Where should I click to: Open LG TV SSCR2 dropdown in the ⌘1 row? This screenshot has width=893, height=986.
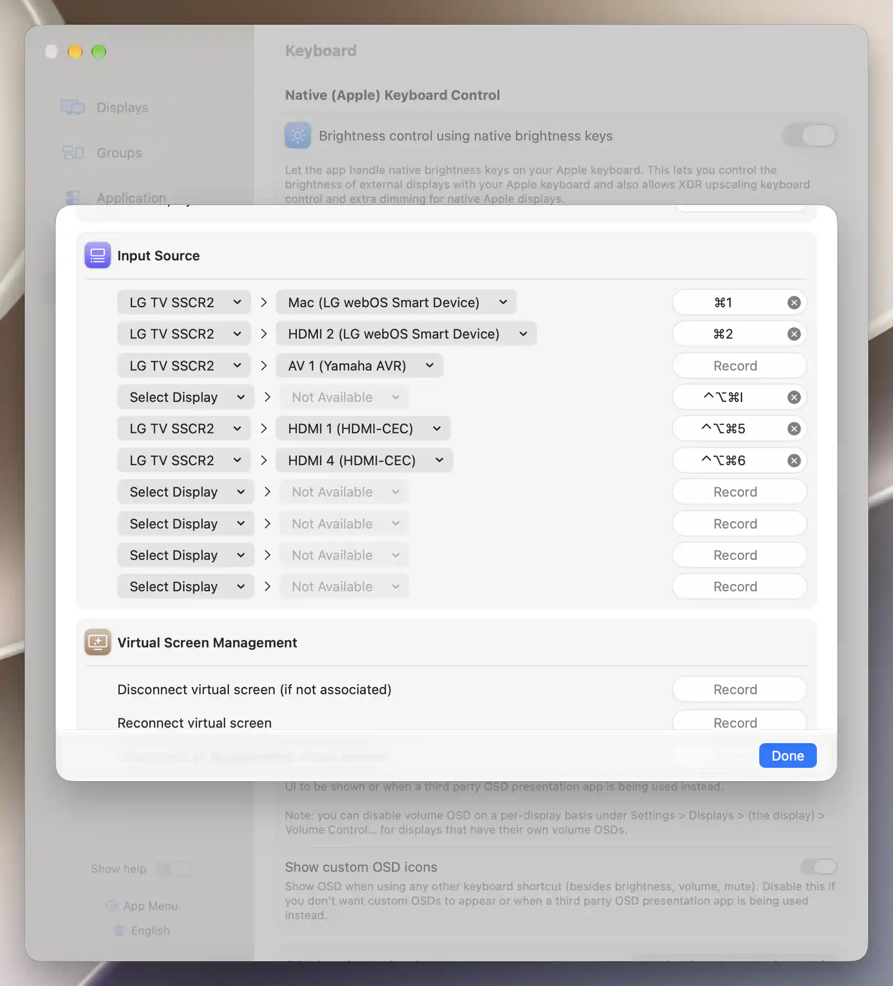pos(184,303)
